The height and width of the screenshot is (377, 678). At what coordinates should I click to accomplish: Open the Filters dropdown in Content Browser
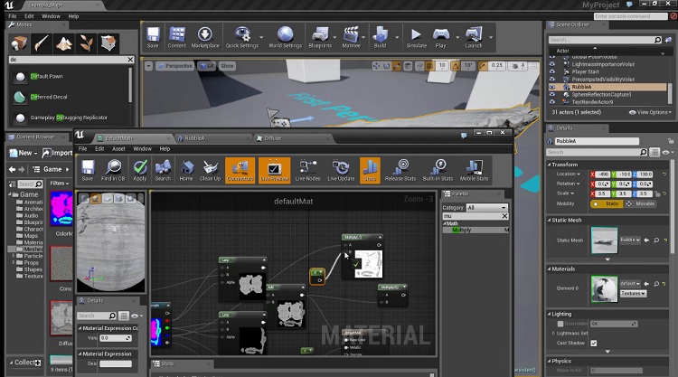60,184
